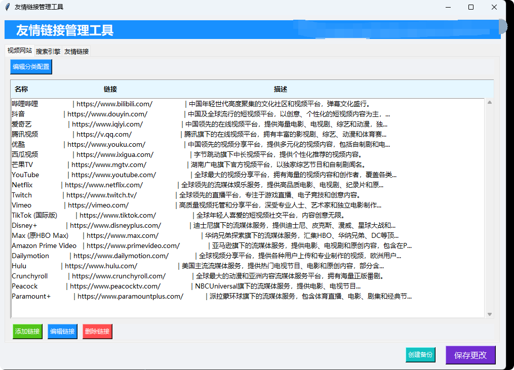Select the Paramount+ row

tap(248, 296)
